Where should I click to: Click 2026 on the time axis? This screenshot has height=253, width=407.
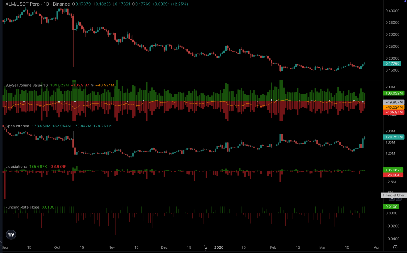click(219, 247)
